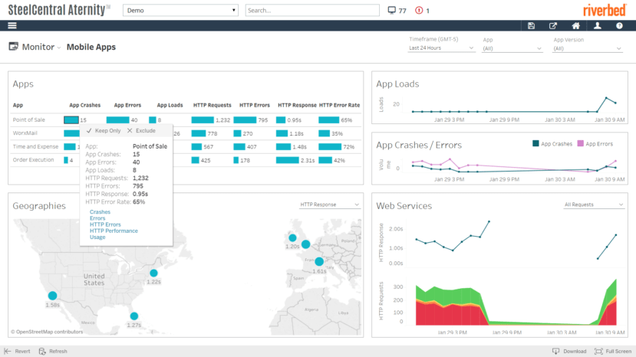Open the App filter dropdown
This screenshot has width=636, height=357.
(x=512, y=48)
